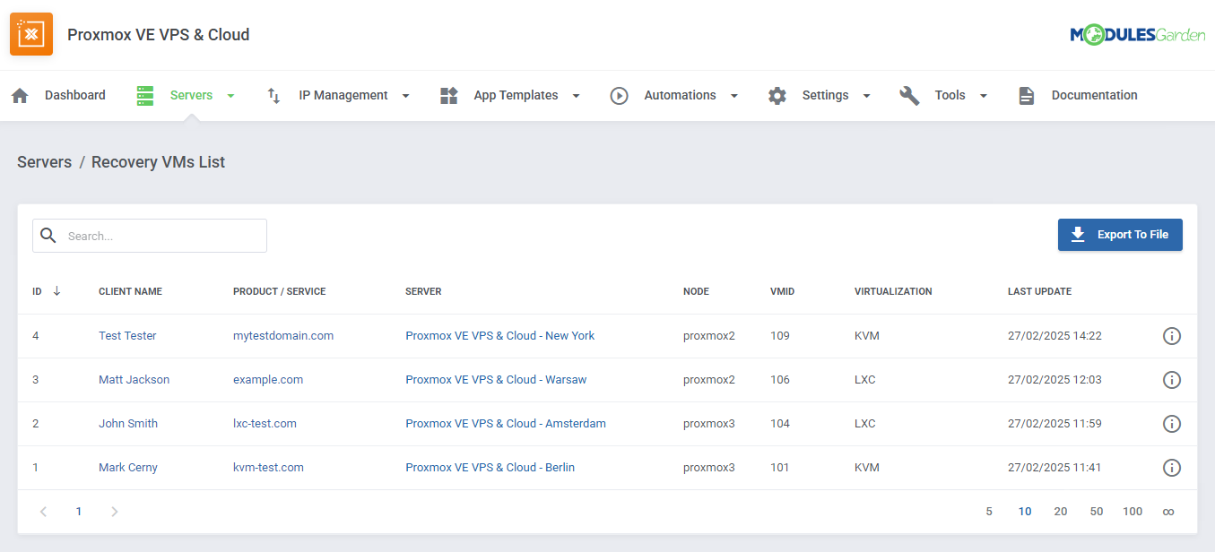Open Mark Cerny client link
Image resolution: width=1215 pixels, height=552 pixels.
[x=128, y=468]
